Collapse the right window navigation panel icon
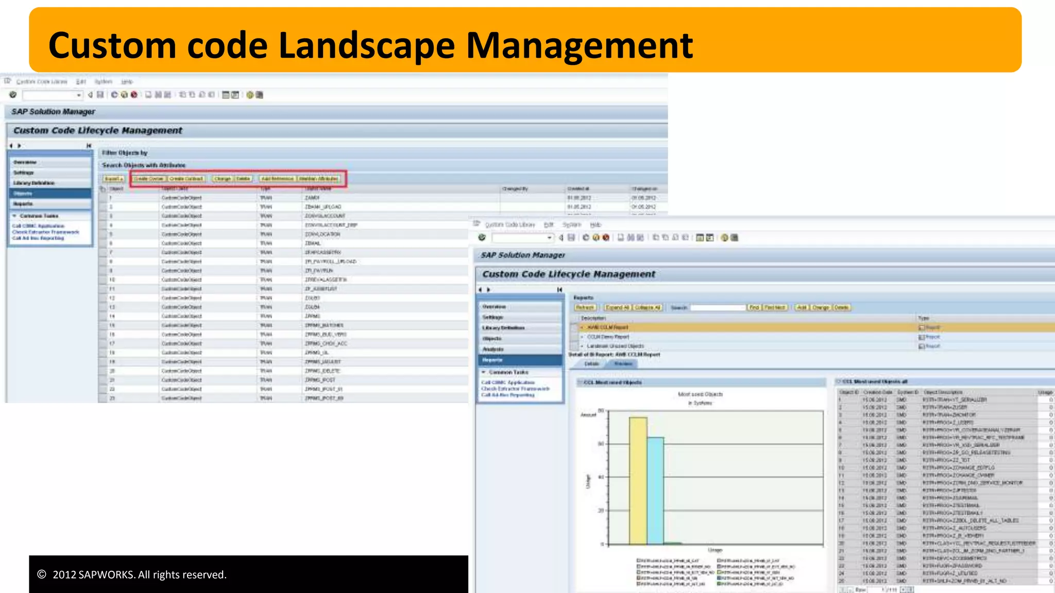 click(559, 290)
